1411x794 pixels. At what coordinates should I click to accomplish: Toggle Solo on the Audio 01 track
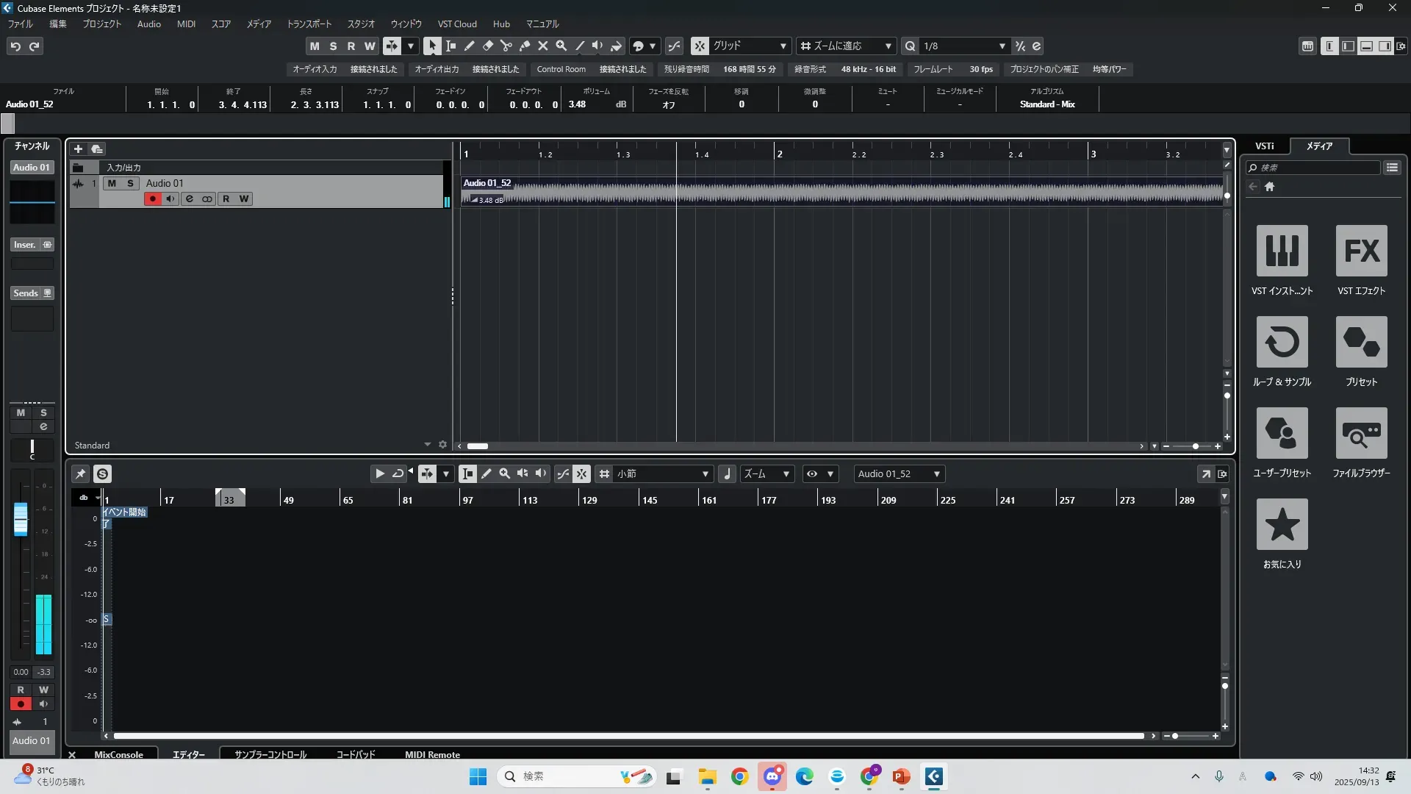[130, 183]
